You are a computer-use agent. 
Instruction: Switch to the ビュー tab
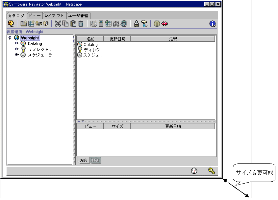[x=35, y=15]
